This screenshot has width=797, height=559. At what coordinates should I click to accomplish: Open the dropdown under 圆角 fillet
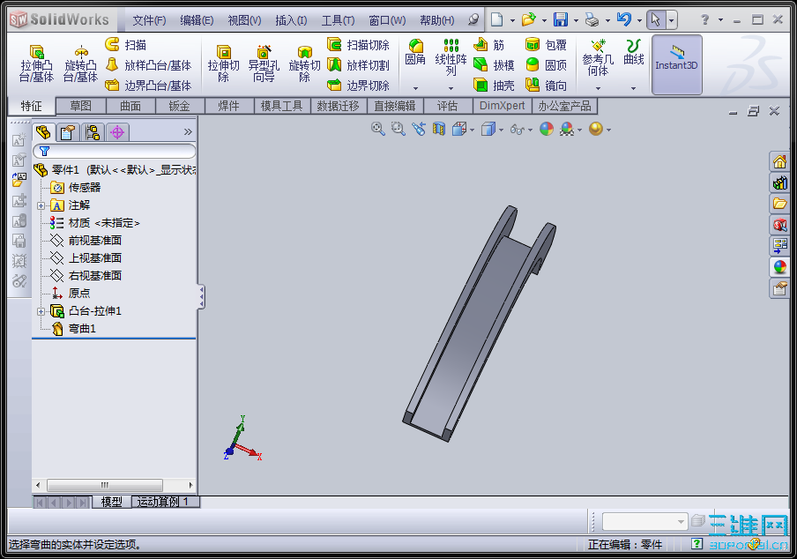point(415,88)
